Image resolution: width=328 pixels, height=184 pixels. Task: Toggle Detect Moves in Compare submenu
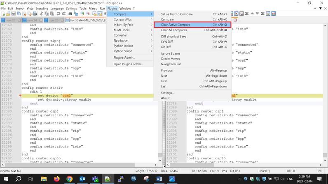click(170, 59)
